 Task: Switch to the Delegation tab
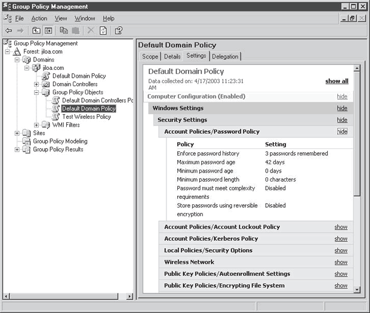[x=225, y=57]
